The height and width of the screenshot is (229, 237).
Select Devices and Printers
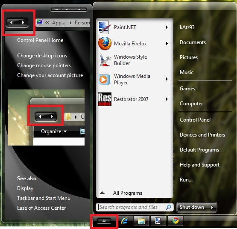202,135
